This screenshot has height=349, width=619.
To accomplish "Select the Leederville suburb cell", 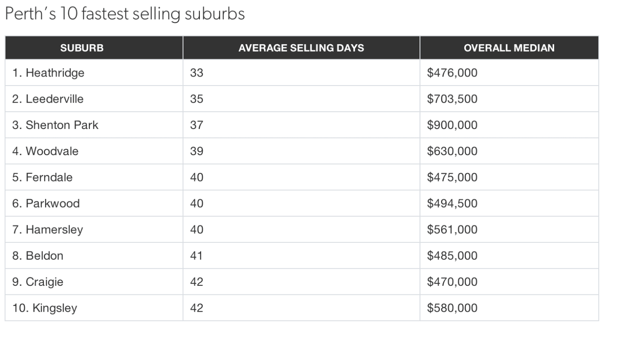I will point(48,99).
